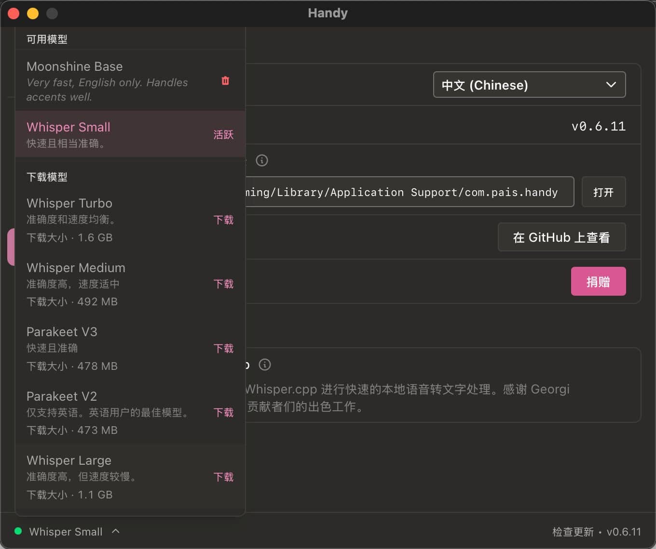The height and width of the screenshot is (549, 656).
Task: Choose Parakeet V2 from the download list
Action: coord(130,413)
